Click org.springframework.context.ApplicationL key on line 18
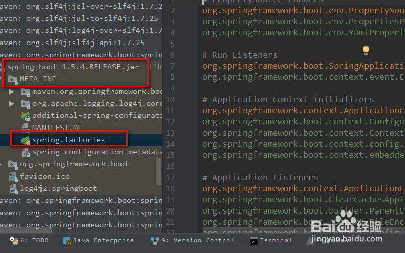The height and width of the screenshot is (253, 405). (x=303, y=189)
